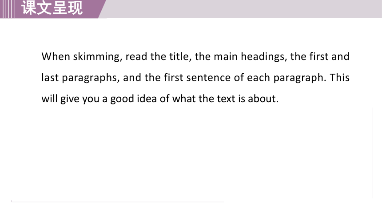Screen dimensions: 382x215
Task: Select the word "When" at the start of the text
Action: tap(56, 56)
